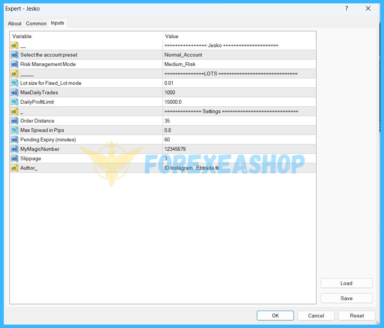The width and height of the screenshot is (384, 328).
Task: Click the type icon next to MaxDailyTrades
Action: tap(14, 92)
